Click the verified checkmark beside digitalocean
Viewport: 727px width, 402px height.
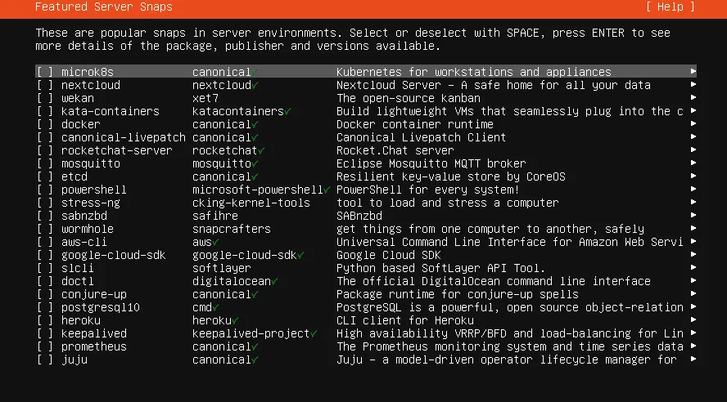[275, 281]
